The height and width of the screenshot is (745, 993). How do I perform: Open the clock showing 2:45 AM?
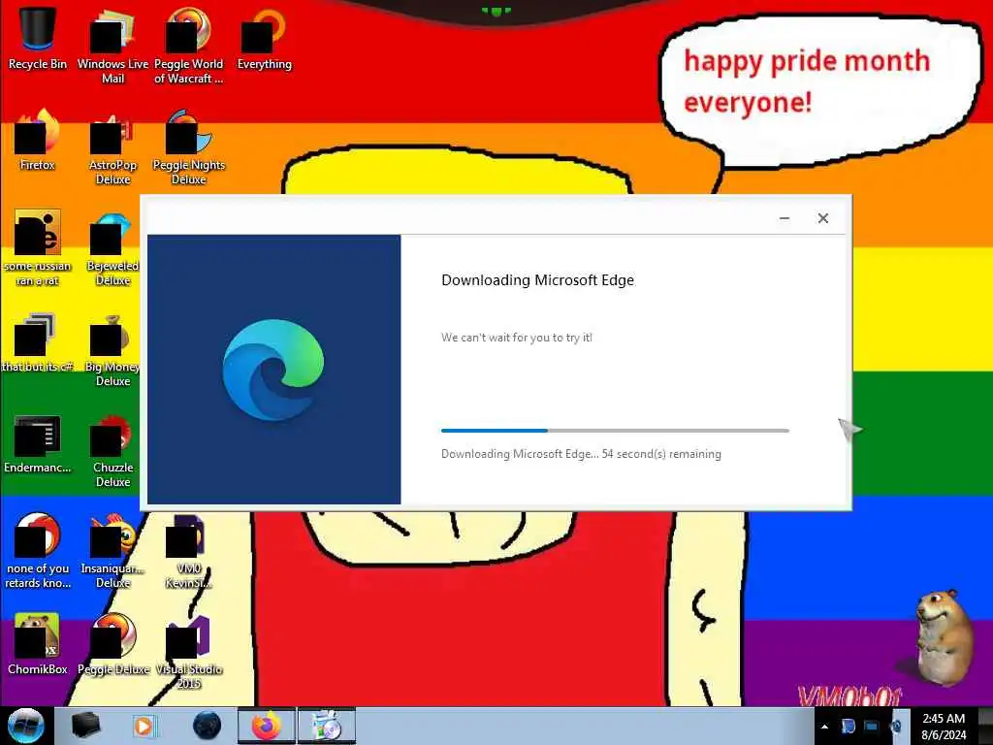[943, 726]
